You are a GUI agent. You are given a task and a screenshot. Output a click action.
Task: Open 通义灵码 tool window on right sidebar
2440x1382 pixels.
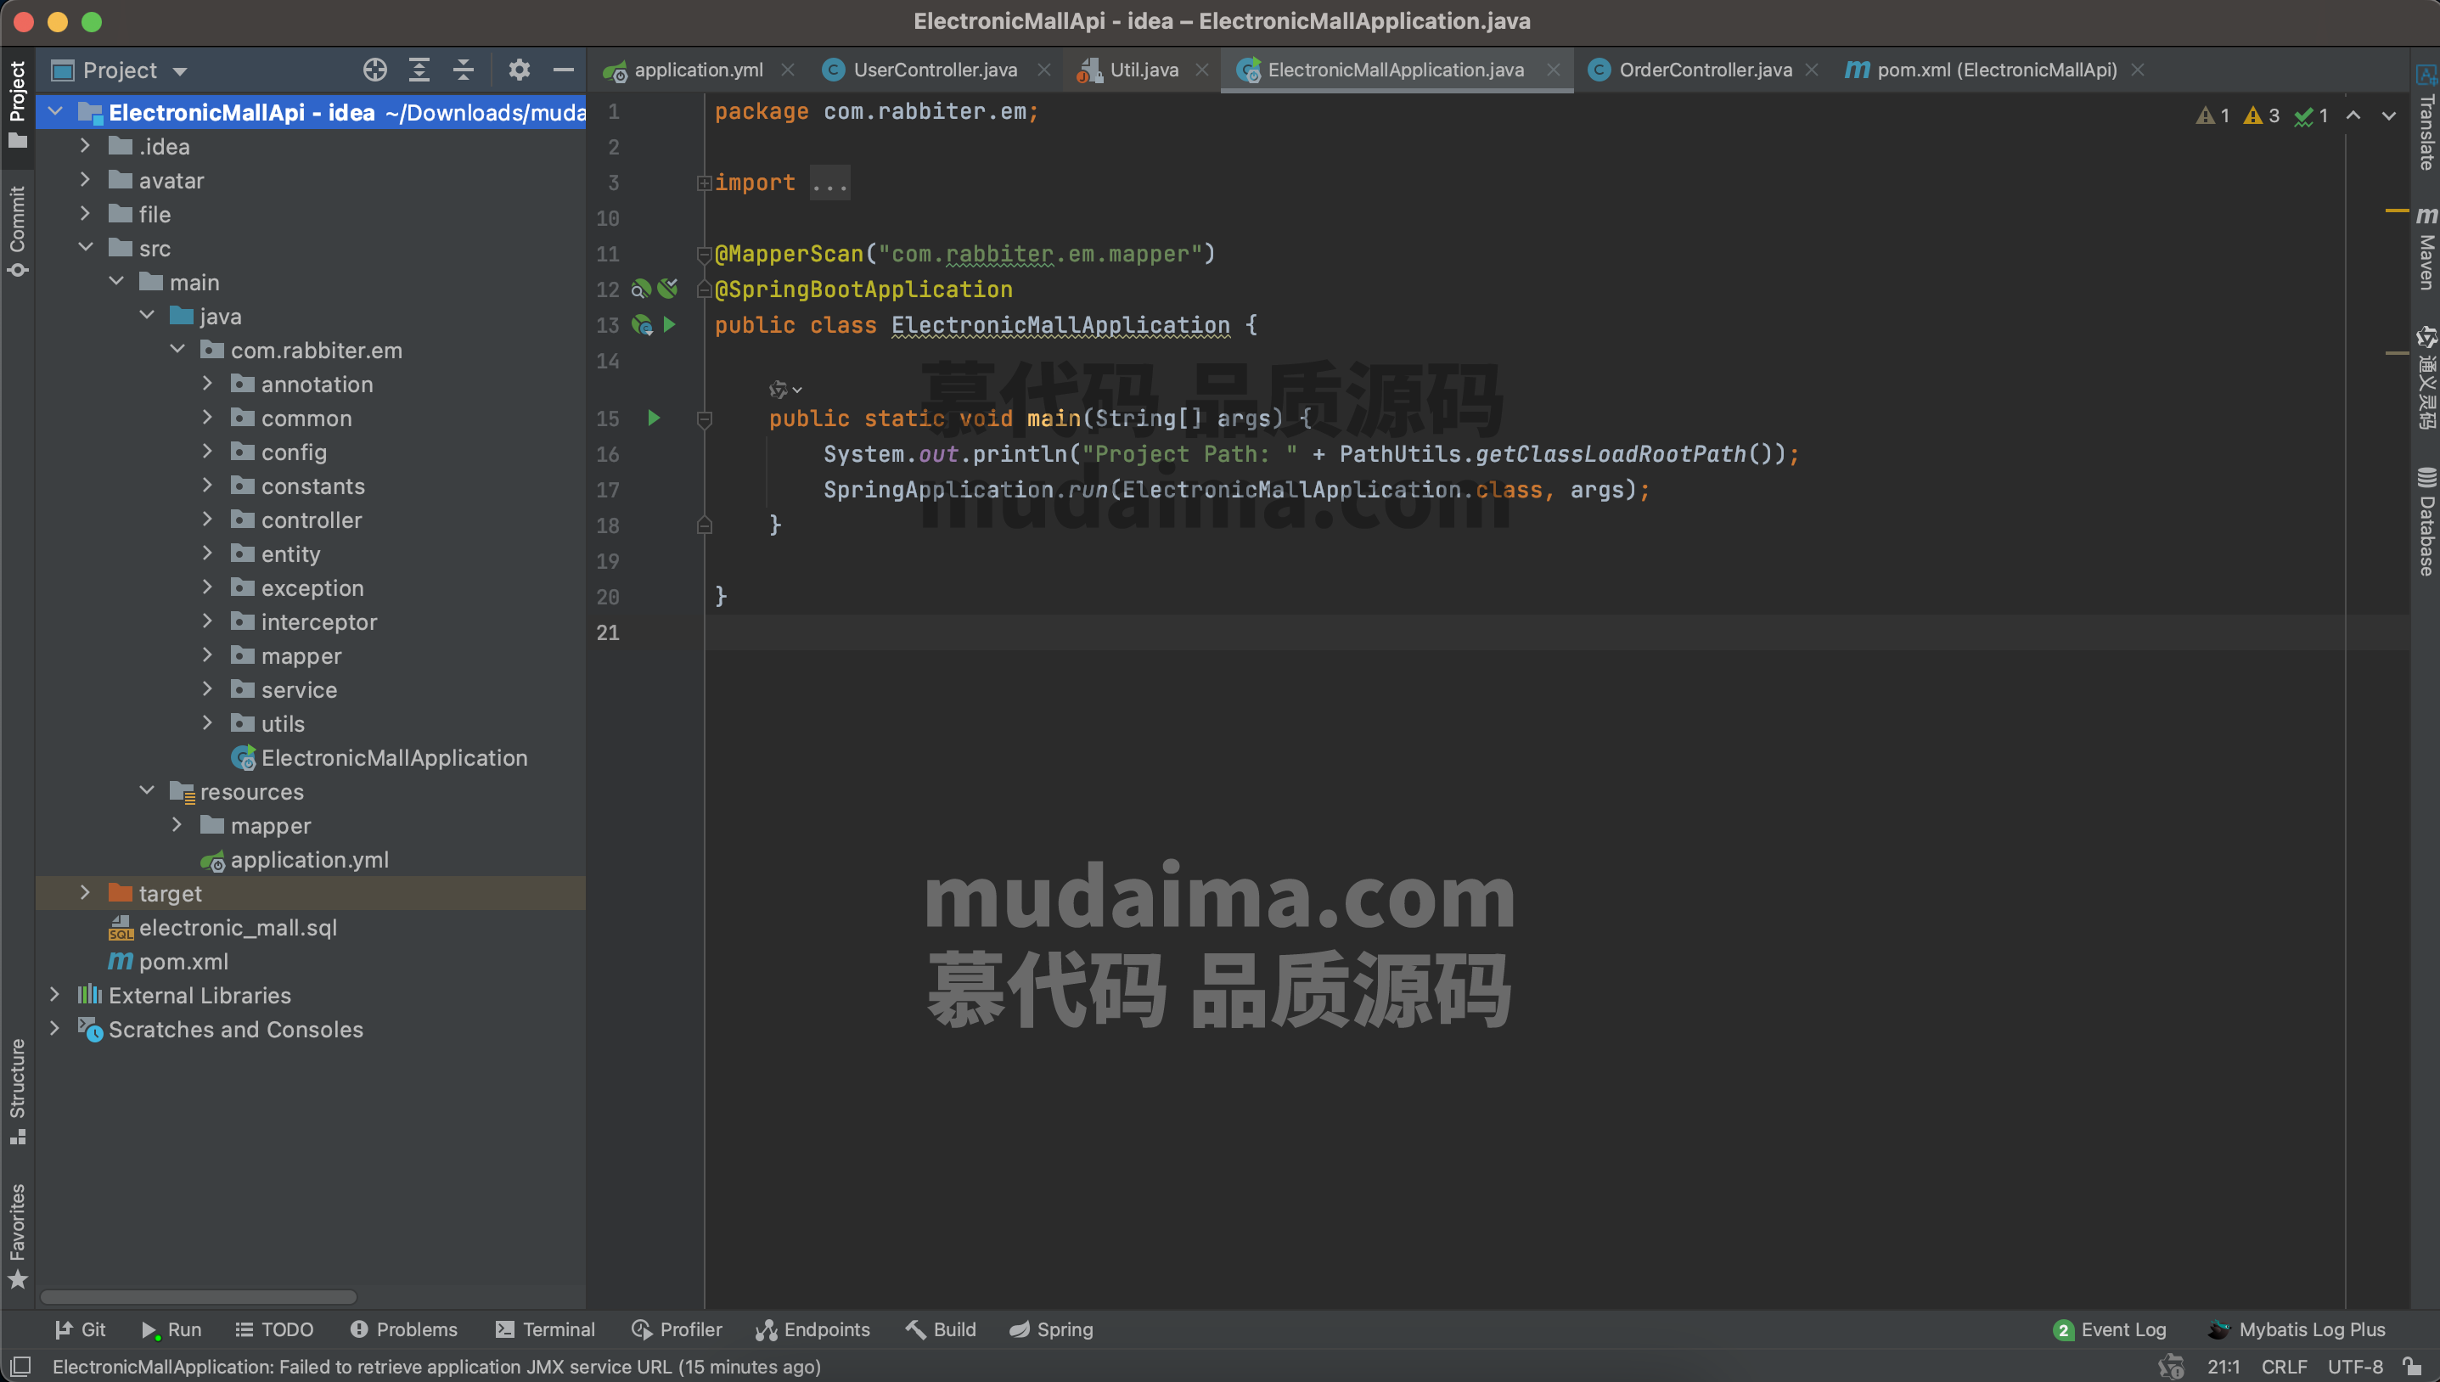click(2426, 378)
